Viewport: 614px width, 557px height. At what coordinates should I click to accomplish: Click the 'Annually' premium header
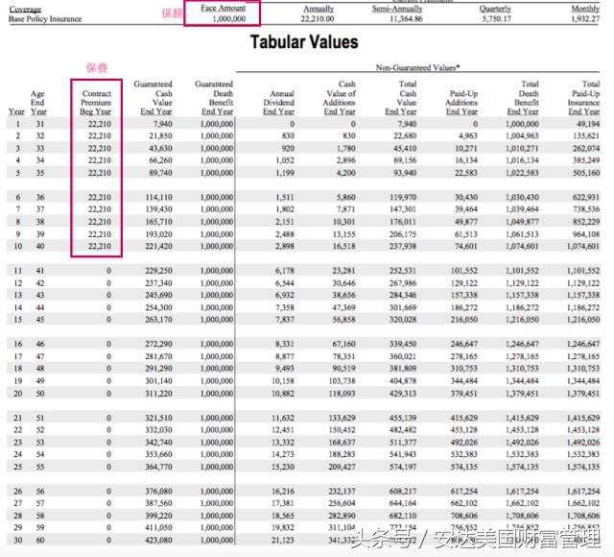(x=319, y=9)
